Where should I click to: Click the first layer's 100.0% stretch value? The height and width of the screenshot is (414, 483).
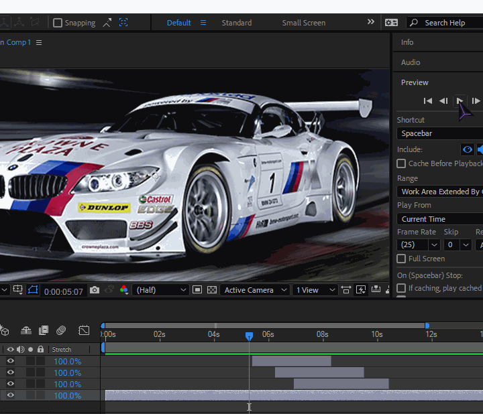coord(68,361)
